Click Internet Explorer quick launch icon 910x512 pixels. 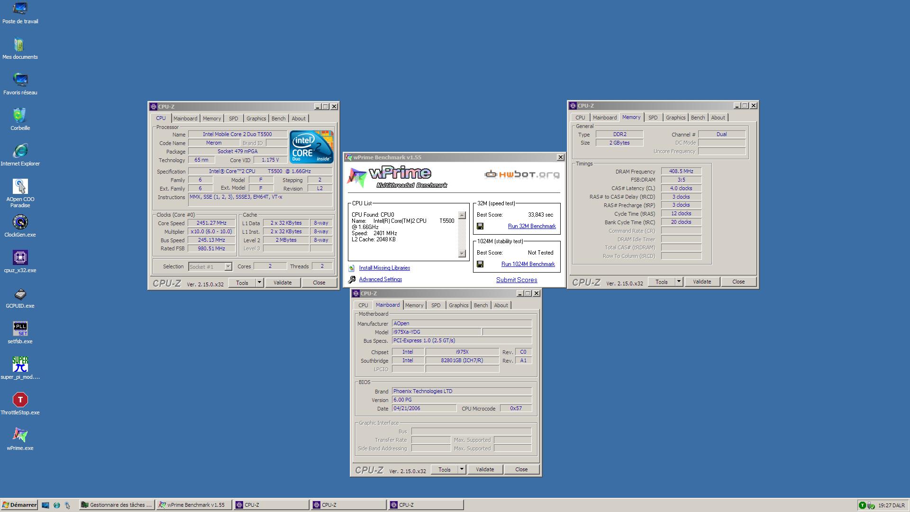56,505
